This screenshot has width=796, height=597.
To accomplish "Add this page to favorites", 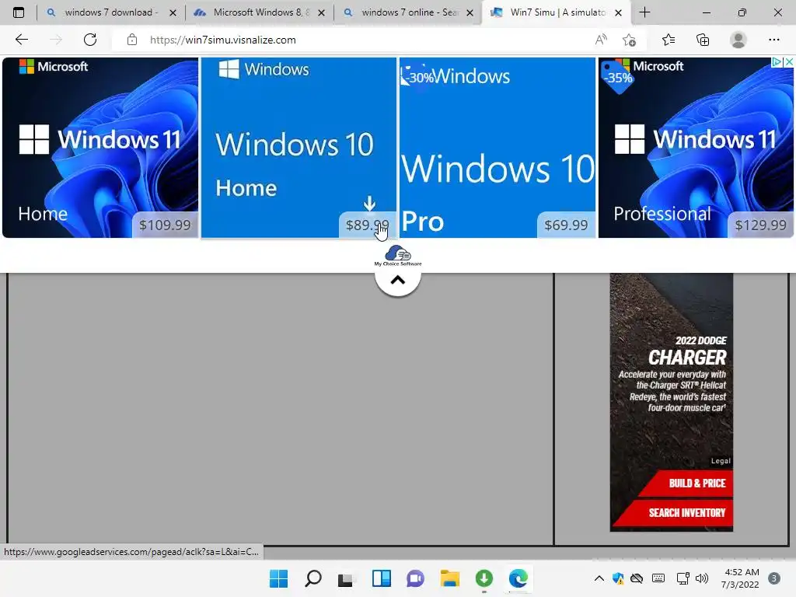I will [630, 40].
